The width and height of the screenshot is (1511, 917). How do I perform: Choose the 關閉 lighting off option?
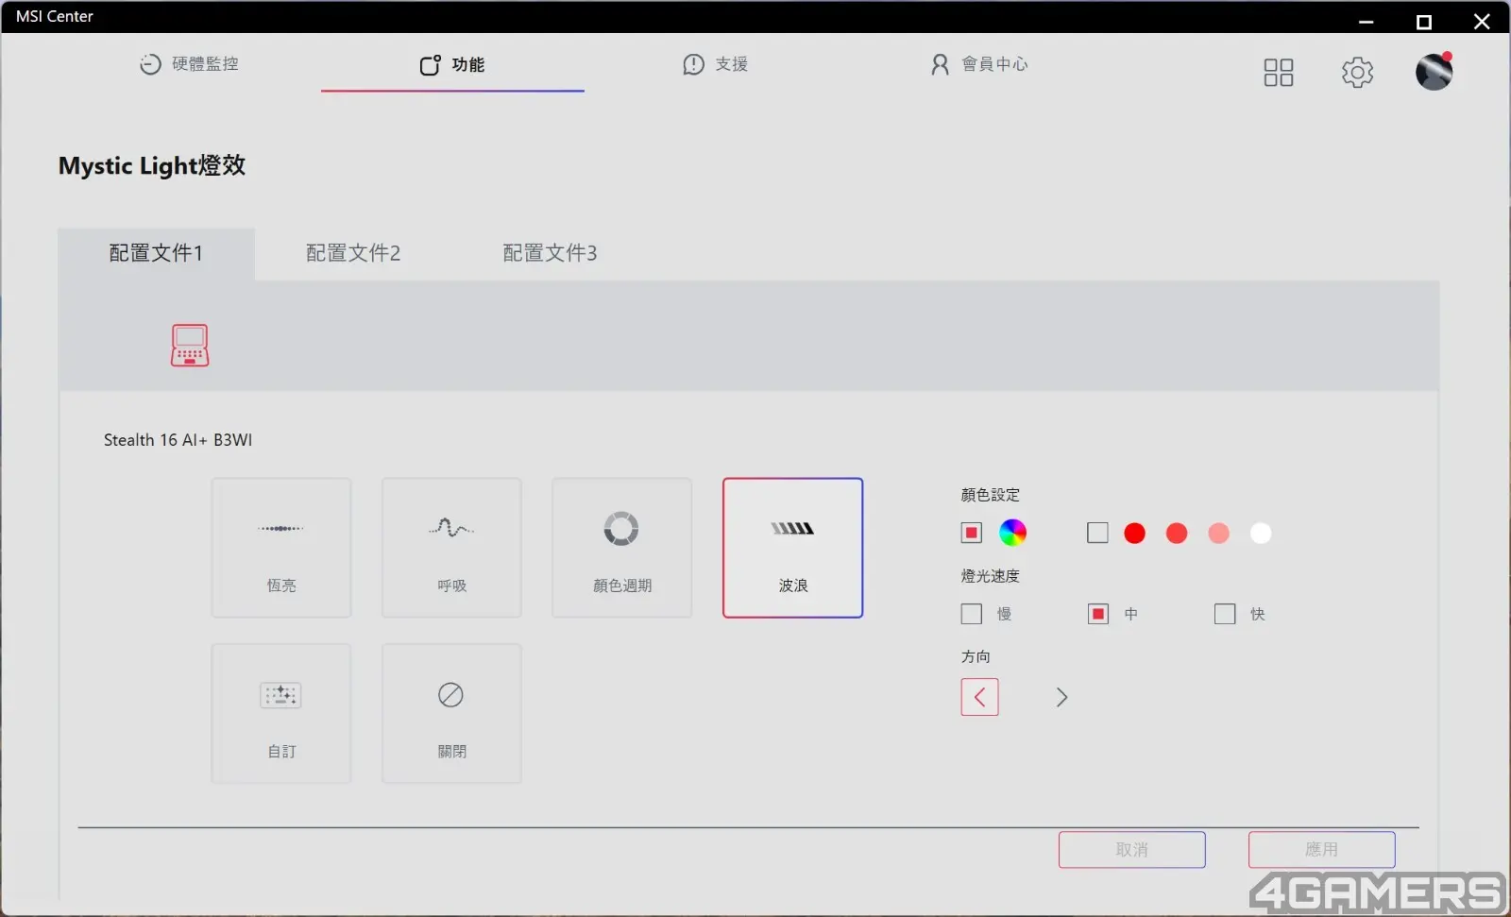tap(451, 714)
